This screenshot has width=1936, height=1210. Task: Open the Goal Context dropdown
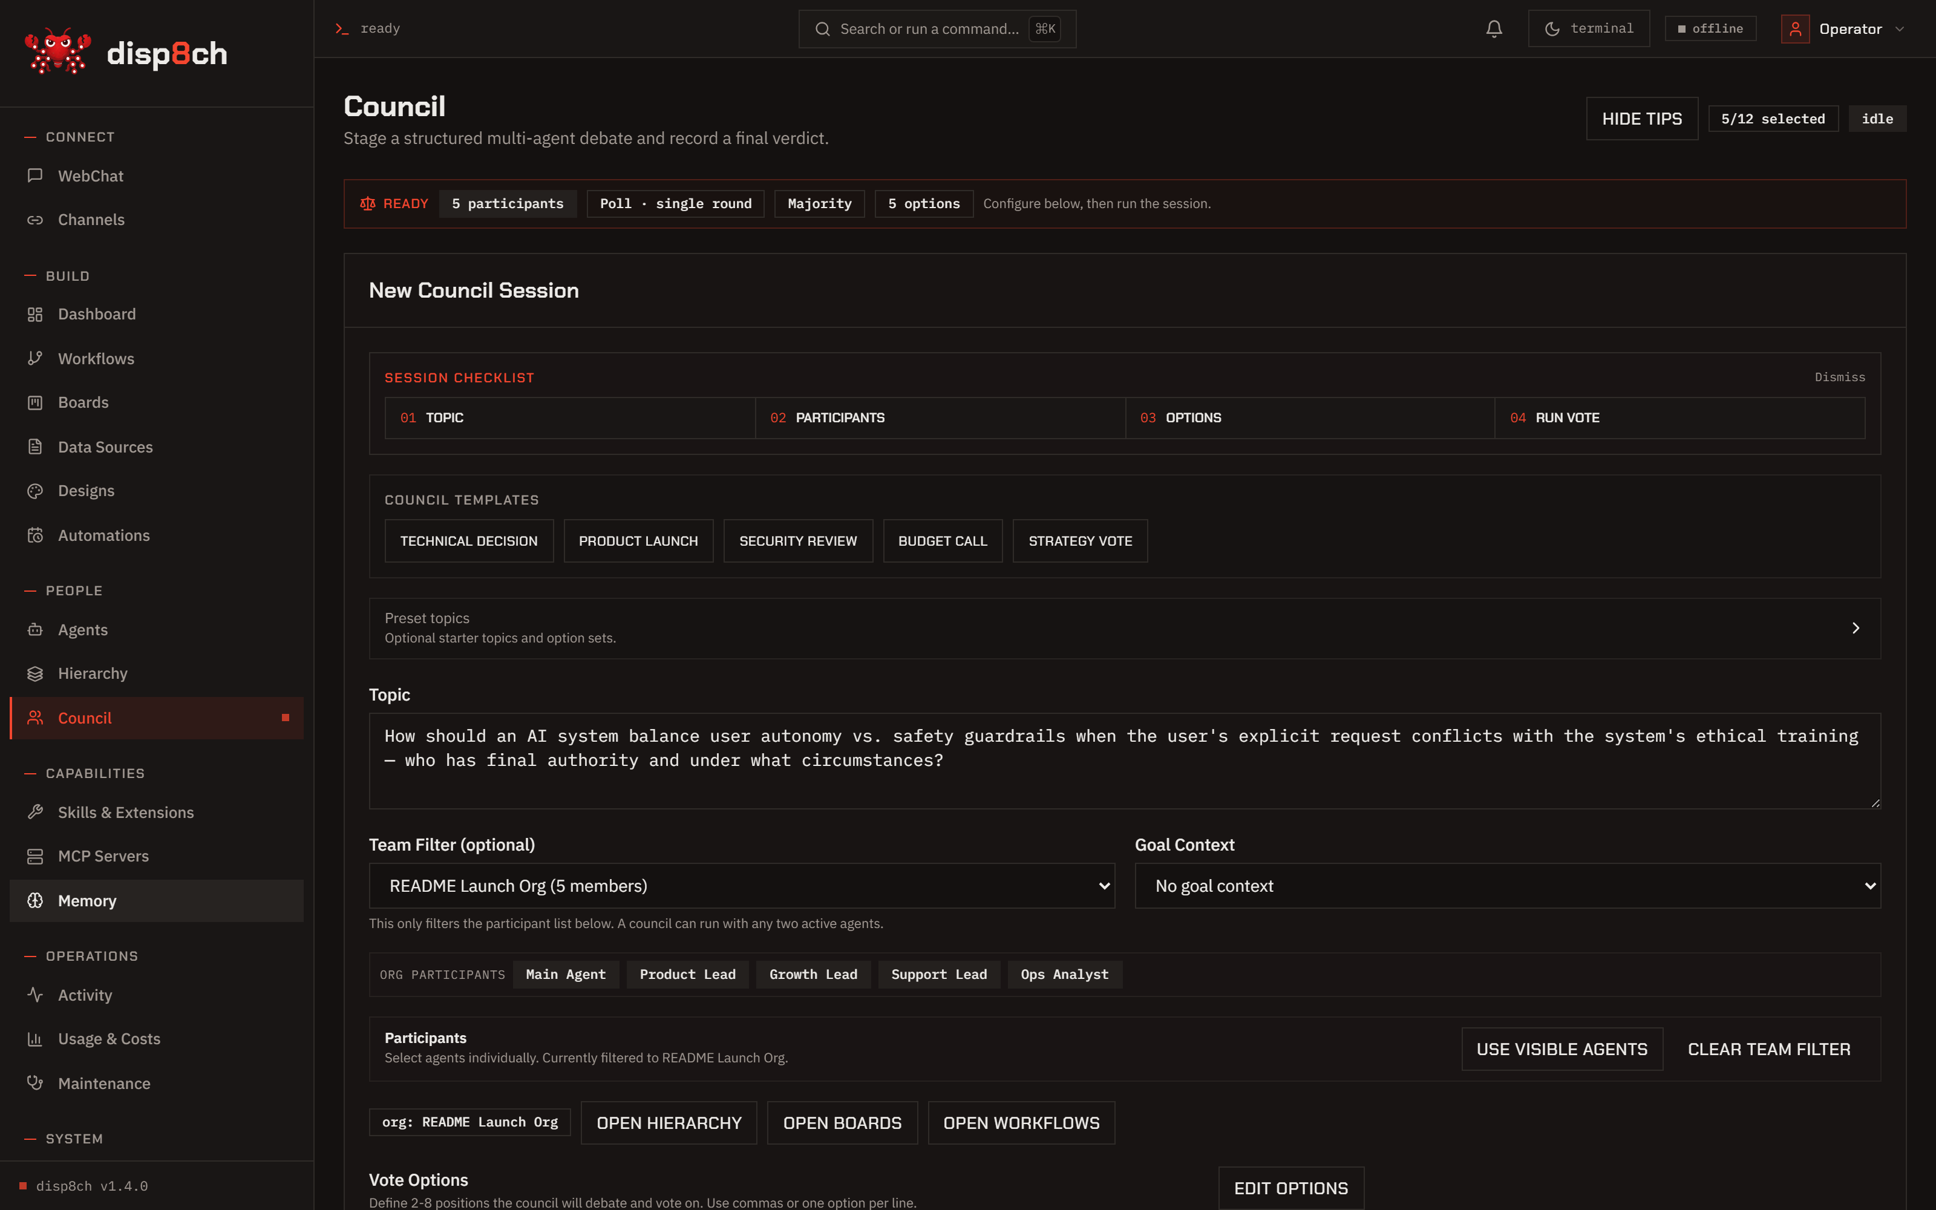[x=1507, y=886]
